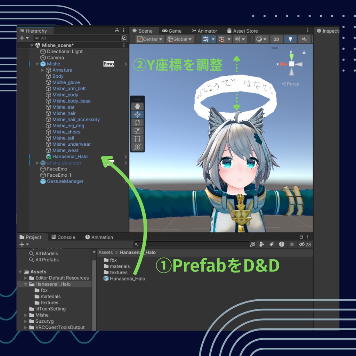The width and height of the screenshot is (356, 356).
Task: Toggle 2D scene view mode
Action: 276,39
